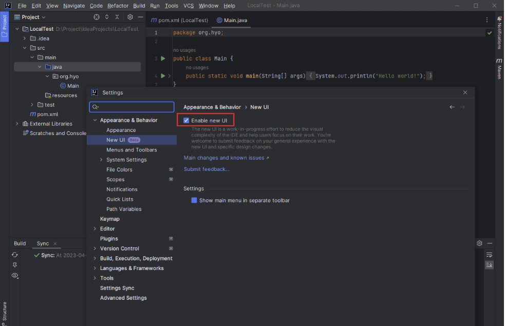Open the Notifications side panel
The width and height of the screenshot is (506, 326).
point(499,33)
